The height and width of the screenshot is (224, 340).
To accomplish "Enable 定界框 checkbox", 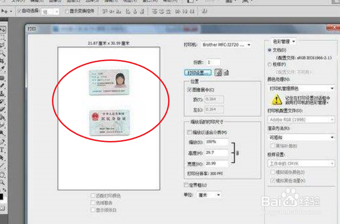I will (x=186, y=185).
